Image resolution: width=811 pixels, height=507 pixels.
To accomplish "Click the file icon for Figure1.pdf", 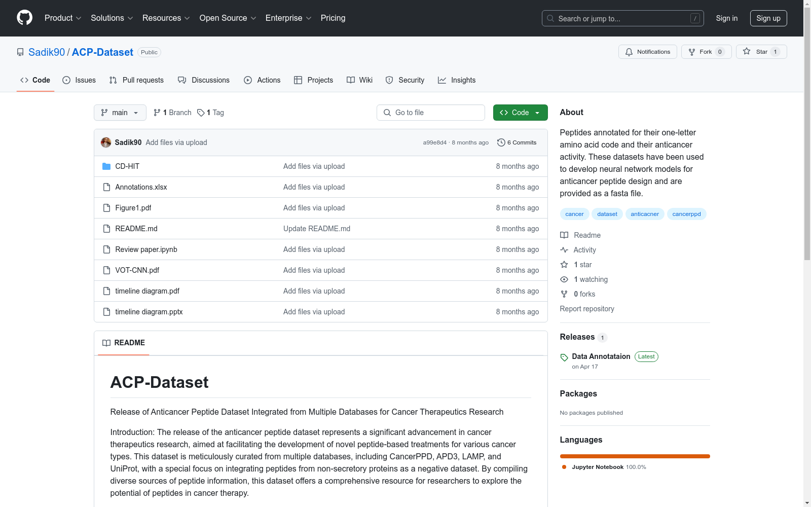I will [x=106, y=208].
